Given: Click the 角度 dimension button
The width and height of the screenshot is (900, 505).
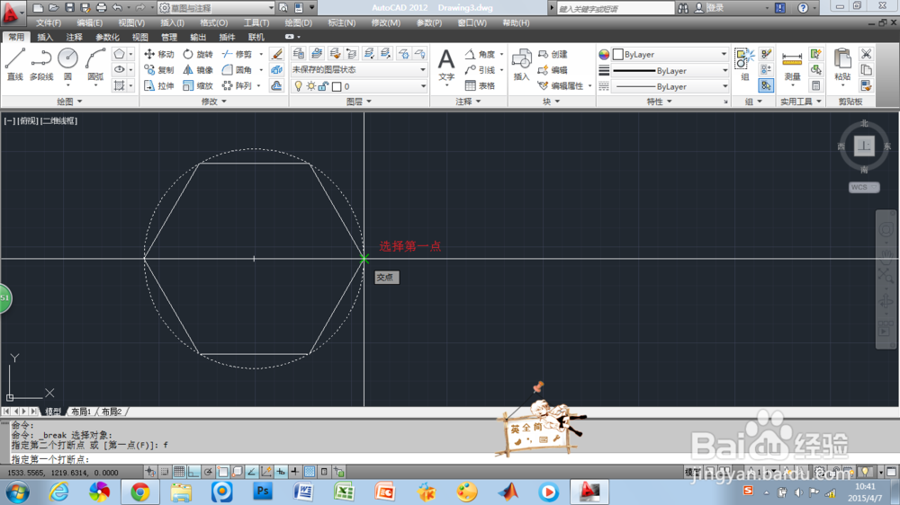Looking at the screenshot, I should 481,54.
